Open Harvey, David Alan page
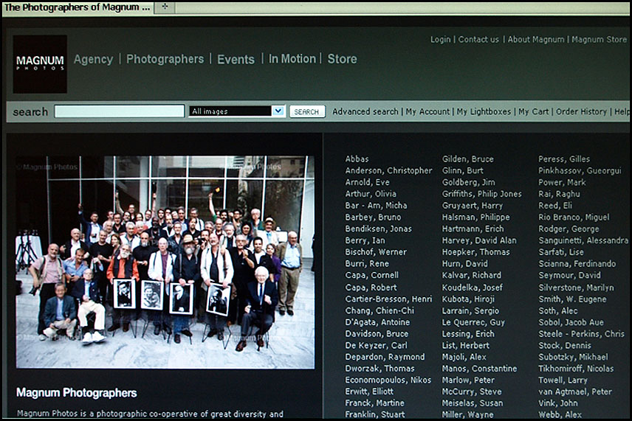Image resolution: width=632 pixels, height=421 pixels. coord(479,240)
